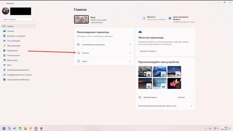233x131 pixels.
Task: Open Центр обновления Windows status at the top
Action: [x=181, y=19]
